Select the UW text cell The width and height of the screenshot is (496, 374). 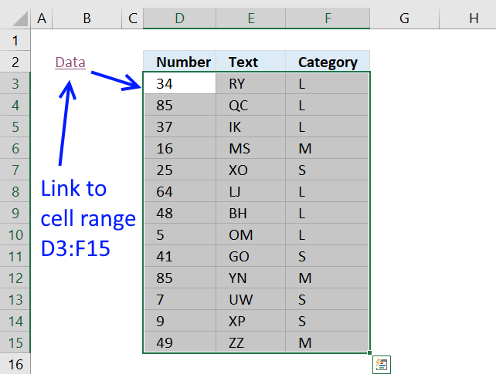251,299
